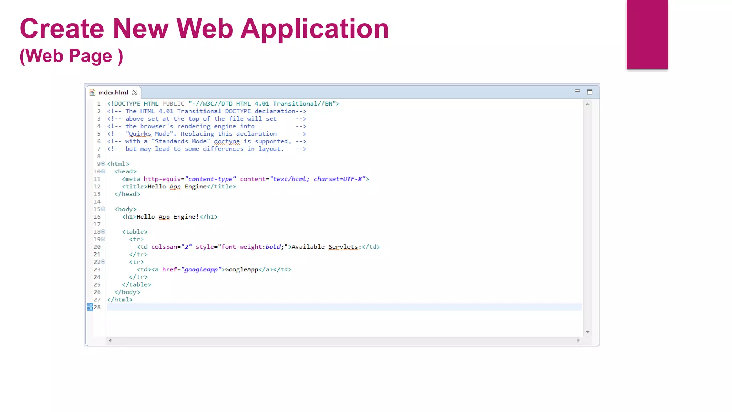Collapse the head element fold on line 10
Viewport: 732px width, 412px height.
coord(103,171)
